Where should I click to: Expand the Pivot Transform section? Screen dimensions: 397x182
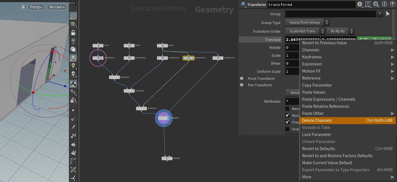242,78
